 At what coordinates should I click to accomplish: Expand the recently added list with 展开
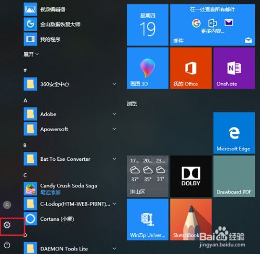pyautogui.click(x=31, y=54)
